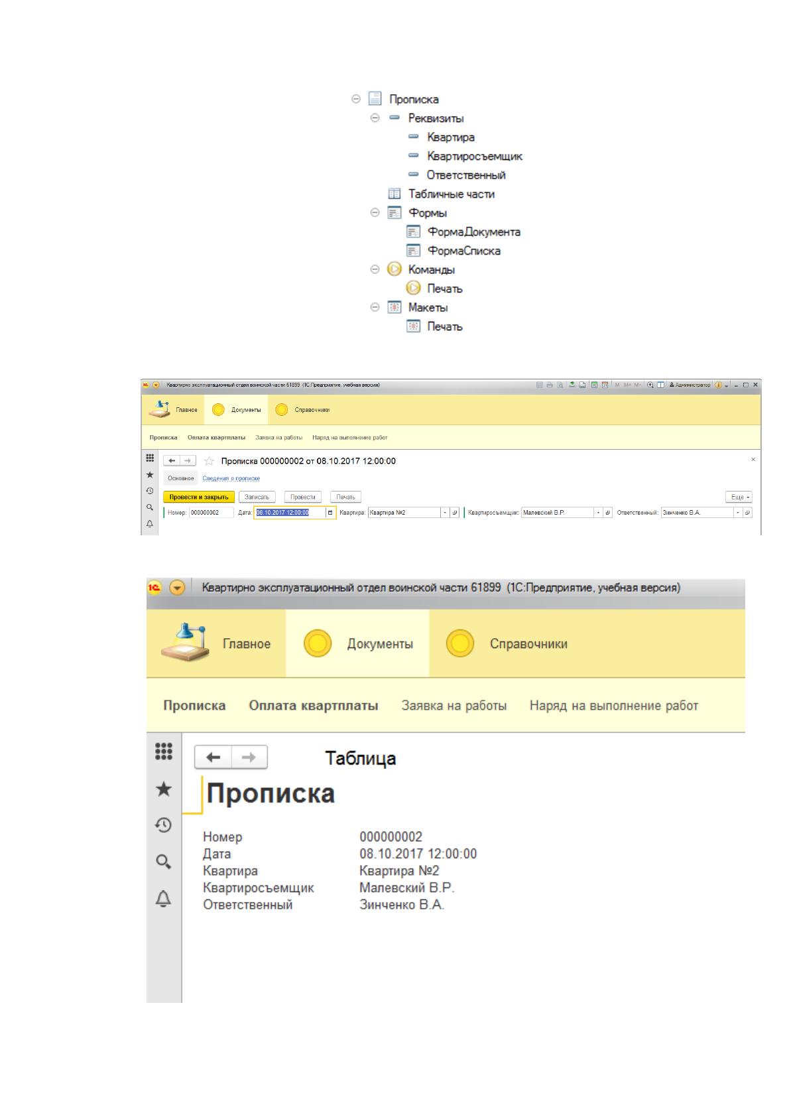Open the Еще dropdown button

[x=738, y=497]
